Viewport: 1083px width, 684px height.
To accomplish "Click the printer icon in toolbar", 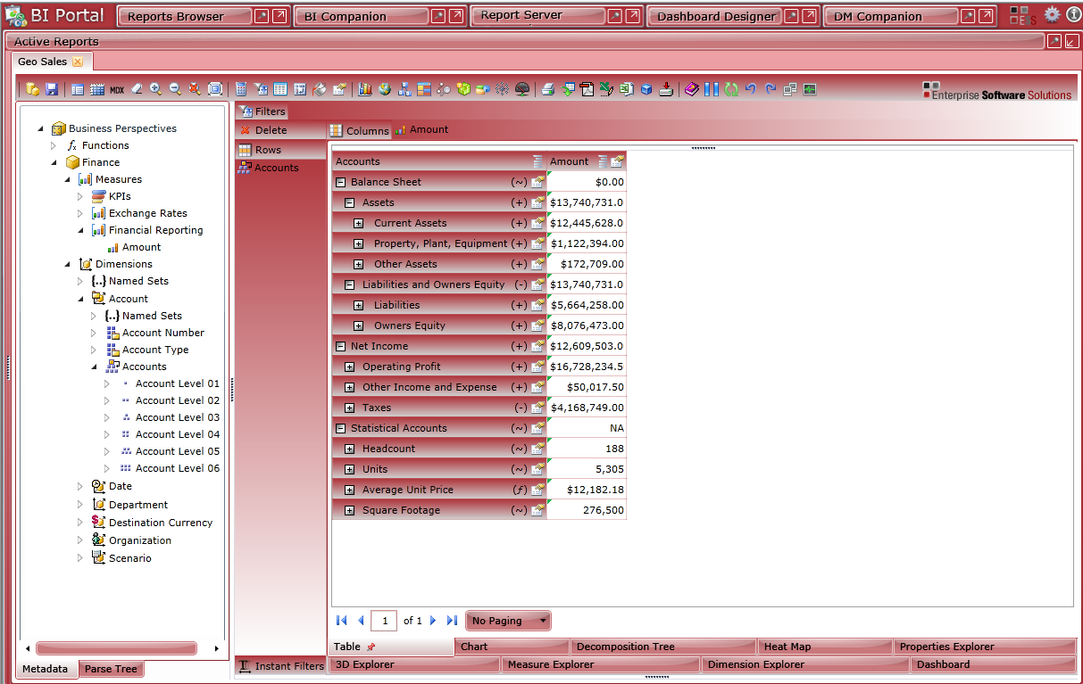I will pyautogui.click(x=548, y=89).
